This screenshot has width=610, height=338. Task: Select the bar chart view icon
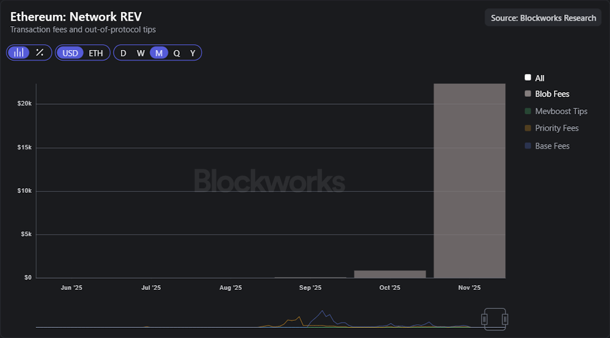tap(19, 53)
